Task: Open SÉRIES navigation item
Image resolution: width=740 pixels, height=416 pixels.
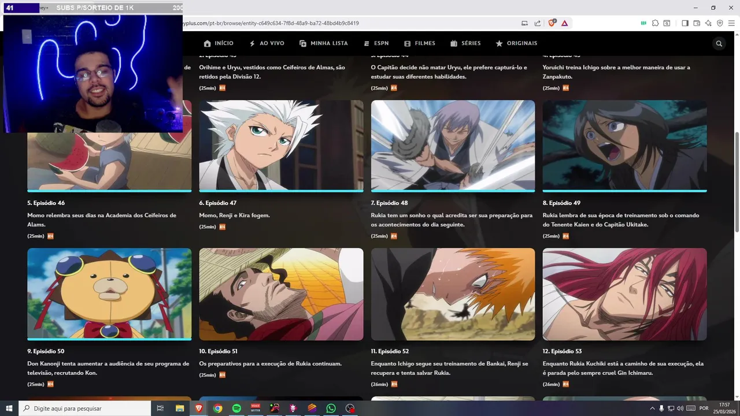Action: [x=465, y=43]
